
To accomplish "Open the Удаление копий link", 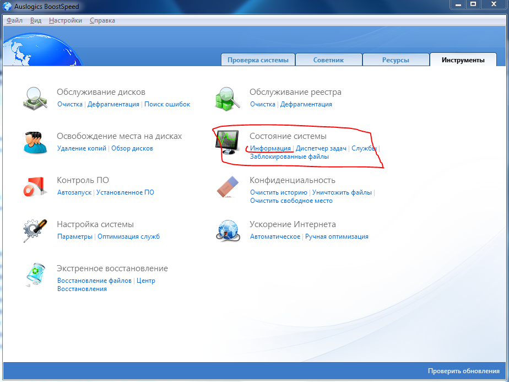I will pos(82,148).
